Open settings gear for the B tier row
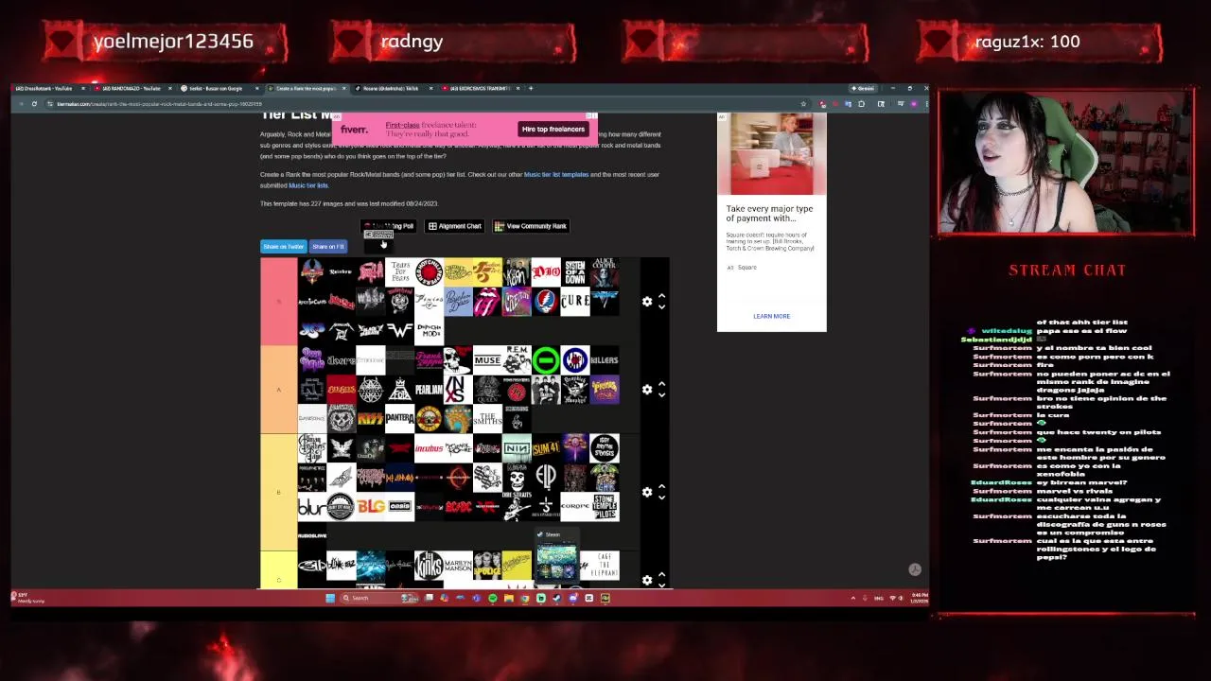 [x=647, y=492]
